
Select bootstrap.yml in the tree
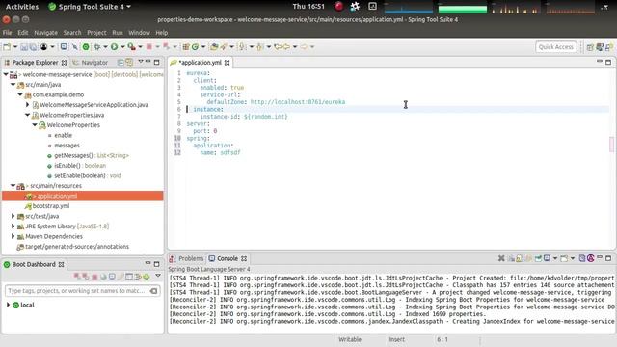[51, 206]
